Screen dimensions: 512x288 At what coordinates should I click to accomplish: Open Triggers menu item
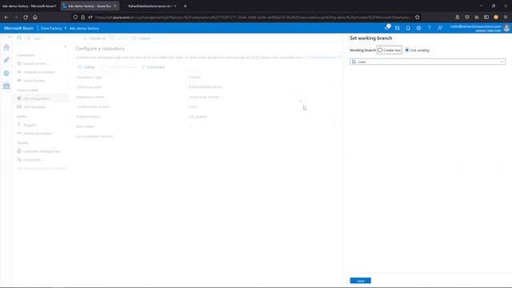(30, 125)
